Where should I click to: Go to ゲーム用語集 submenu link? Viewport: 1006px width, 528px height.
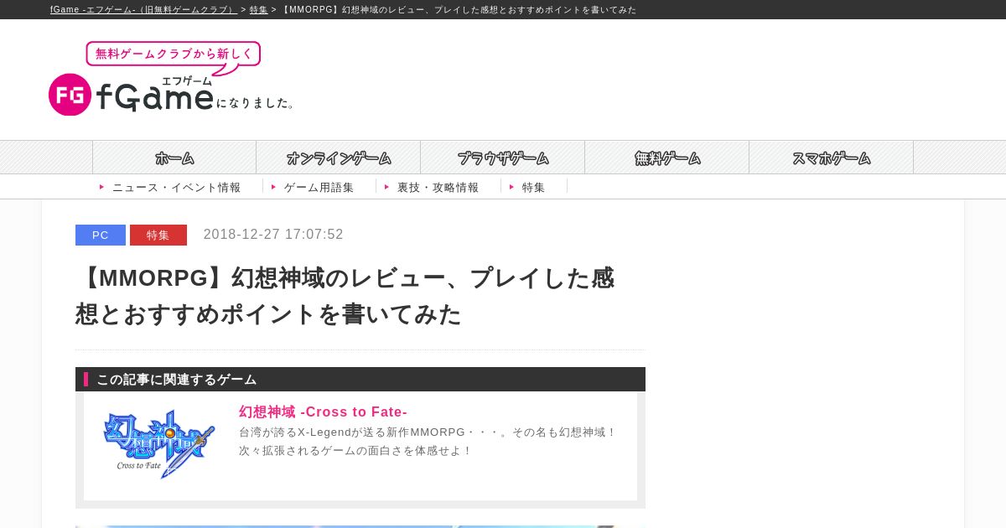[x=319, y=187]
